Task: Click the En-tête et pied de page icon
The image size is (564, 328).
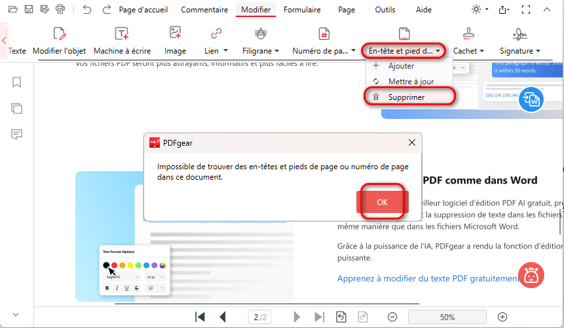Action: tap(404, 34)
